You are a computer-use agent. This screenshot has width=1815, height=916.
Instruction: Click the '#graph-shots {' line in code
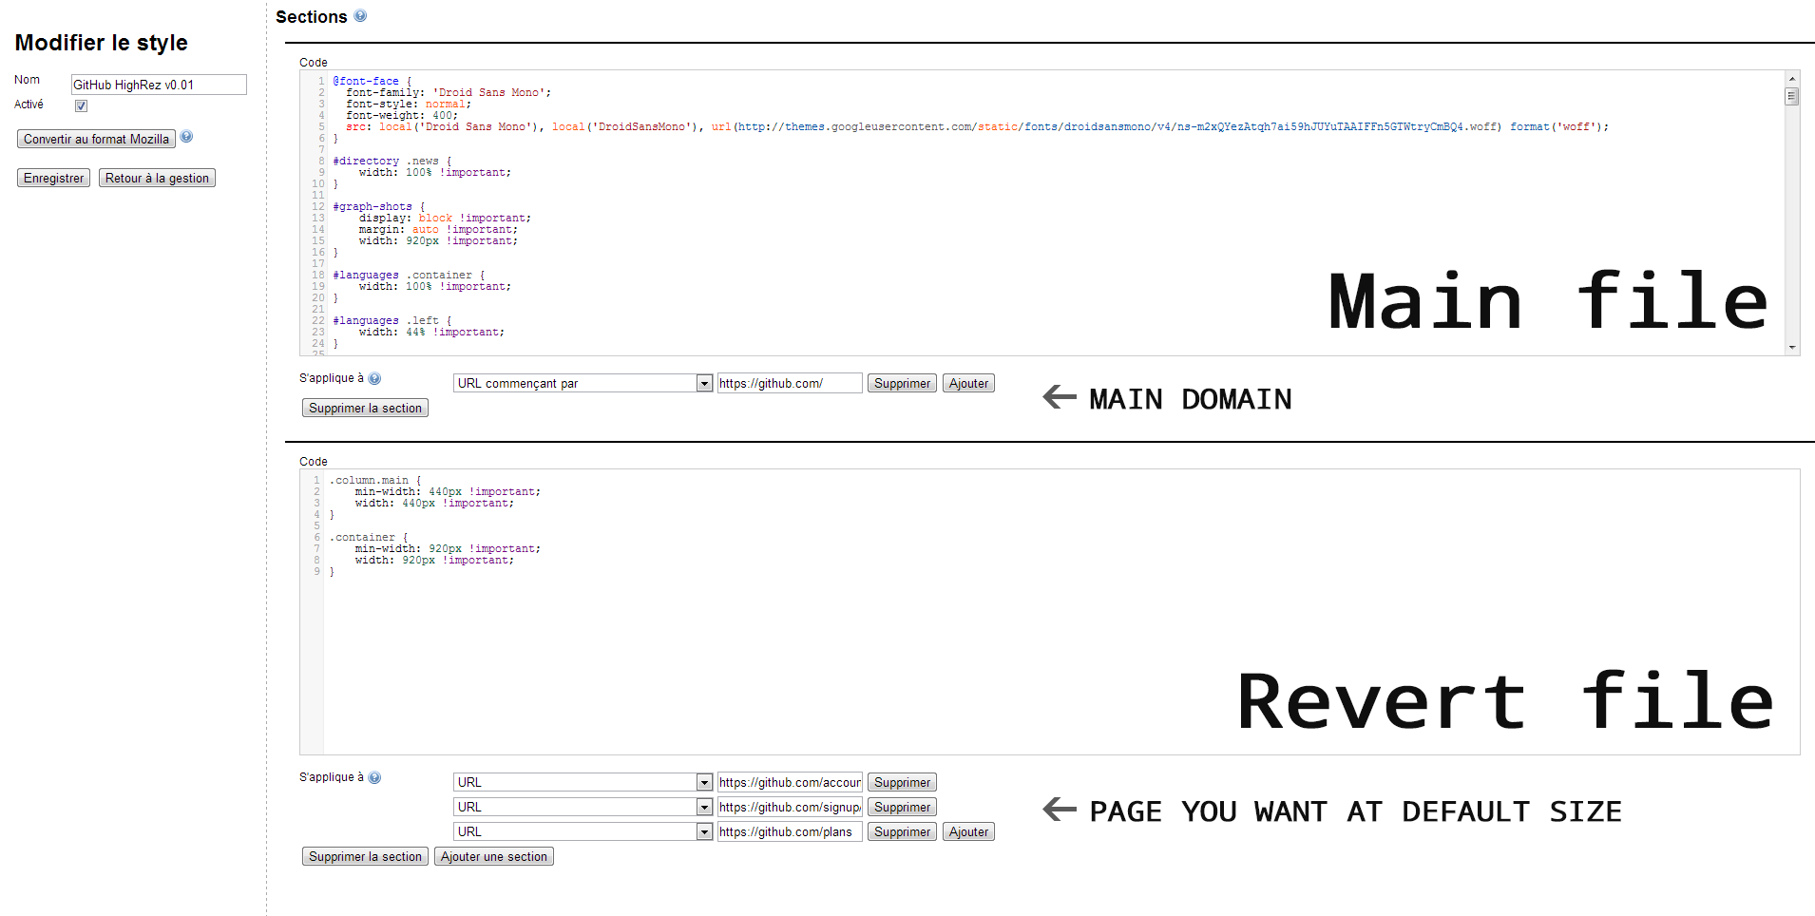378,206
